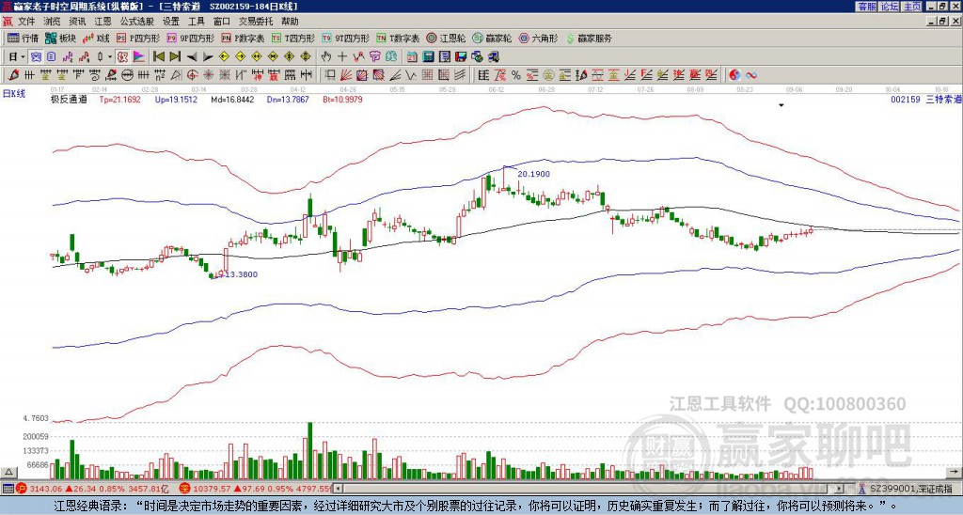The width and height of the screenshot is (963, 515).
Task: Select the crosshair cursor tool
Action: 342,56
